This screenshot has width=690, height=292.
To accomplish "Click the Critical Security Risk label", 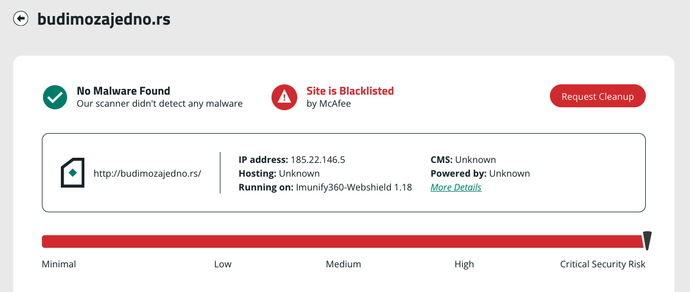I will tap(603, 264).
